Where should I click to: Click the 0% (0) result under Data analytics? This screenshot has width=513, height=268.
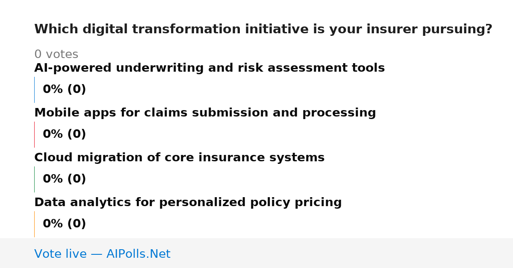coord(65,224)
